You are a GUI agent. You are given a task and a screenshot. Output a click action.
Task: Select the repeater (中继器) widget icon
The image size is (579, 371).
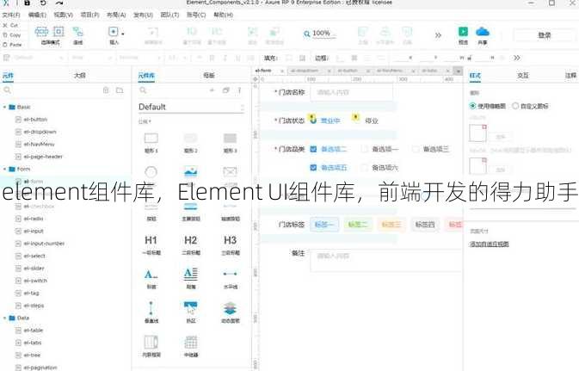click(190, 343)
